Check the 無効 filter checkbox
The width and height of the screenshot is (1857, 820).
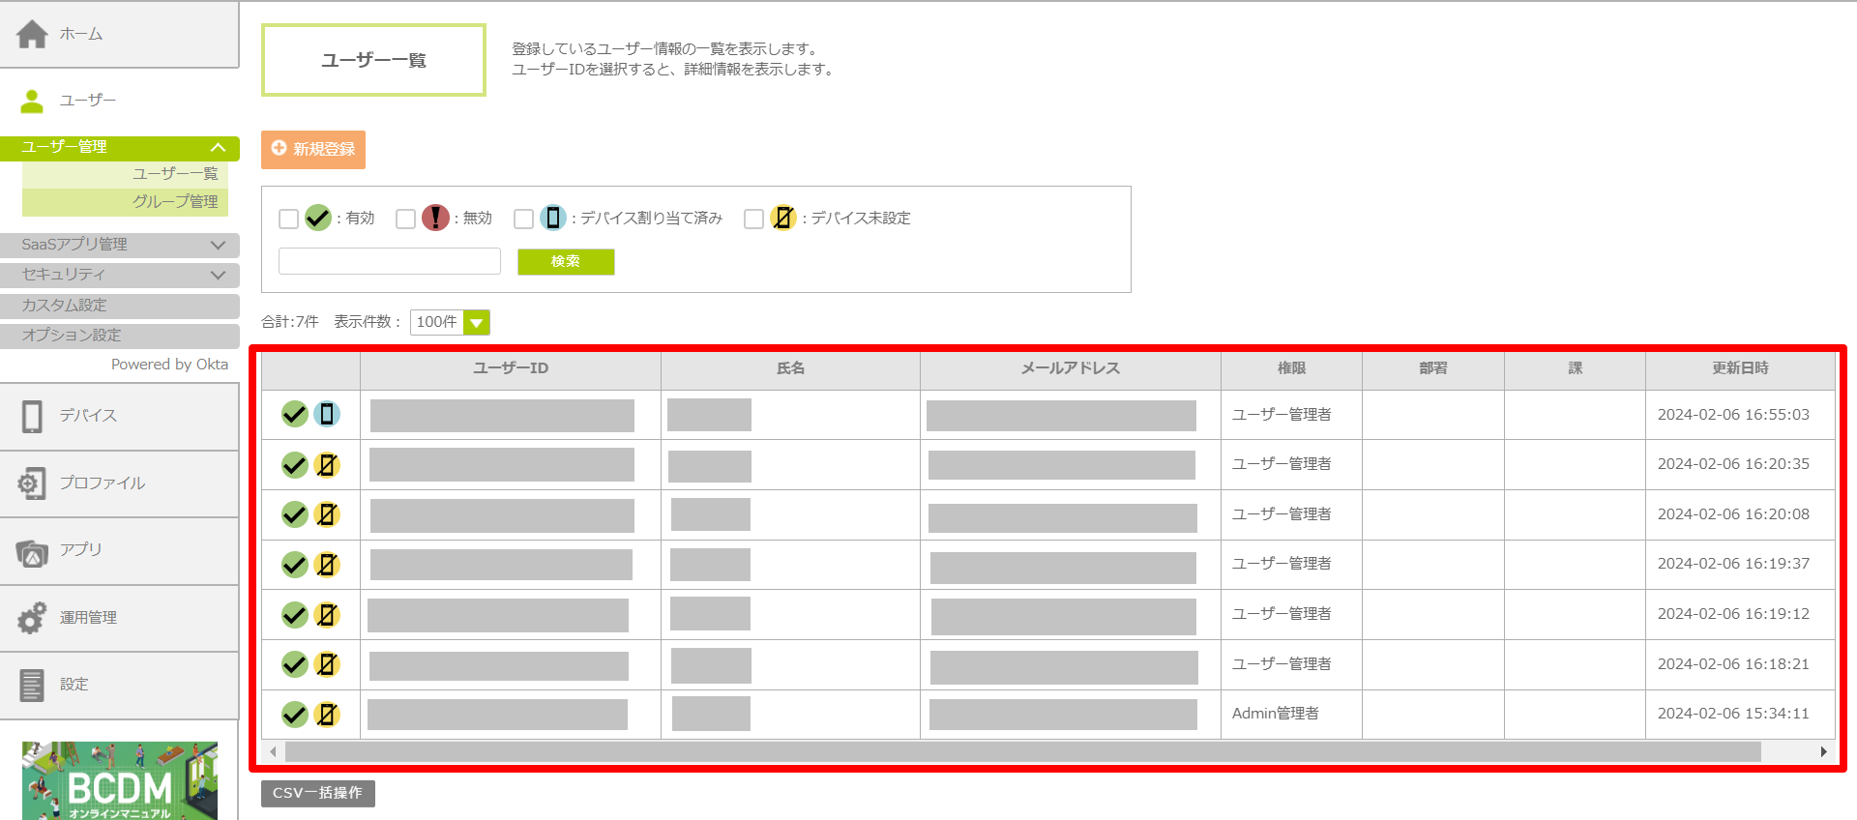(406, 219)
